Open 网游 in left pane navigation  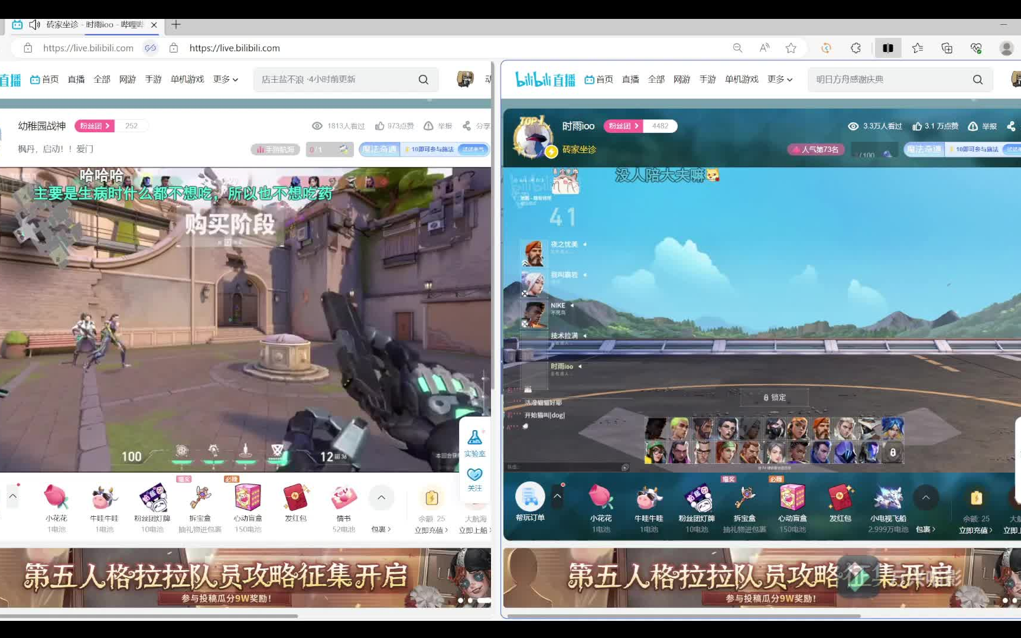click(128, 79)
